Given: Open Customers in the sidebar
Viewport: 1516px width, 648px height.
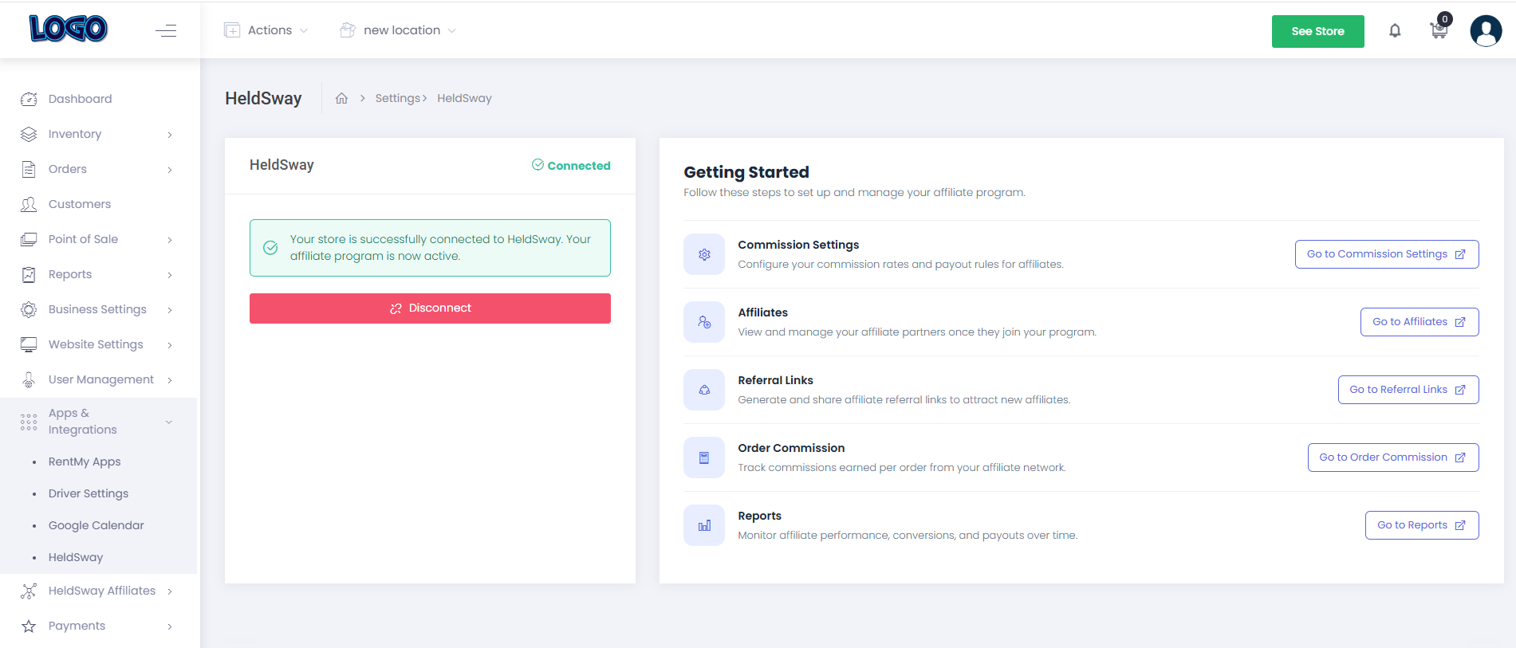Looking at the screenshot, I should [x=80, y=204].
